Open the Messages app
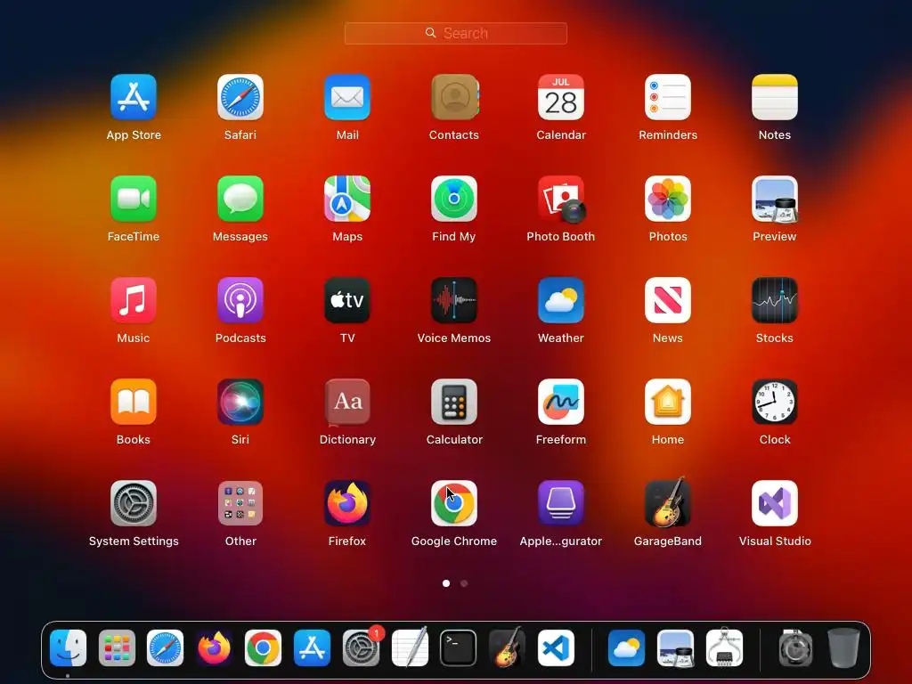The width and height of the screenshot is (912, 684). click(240, 199)
